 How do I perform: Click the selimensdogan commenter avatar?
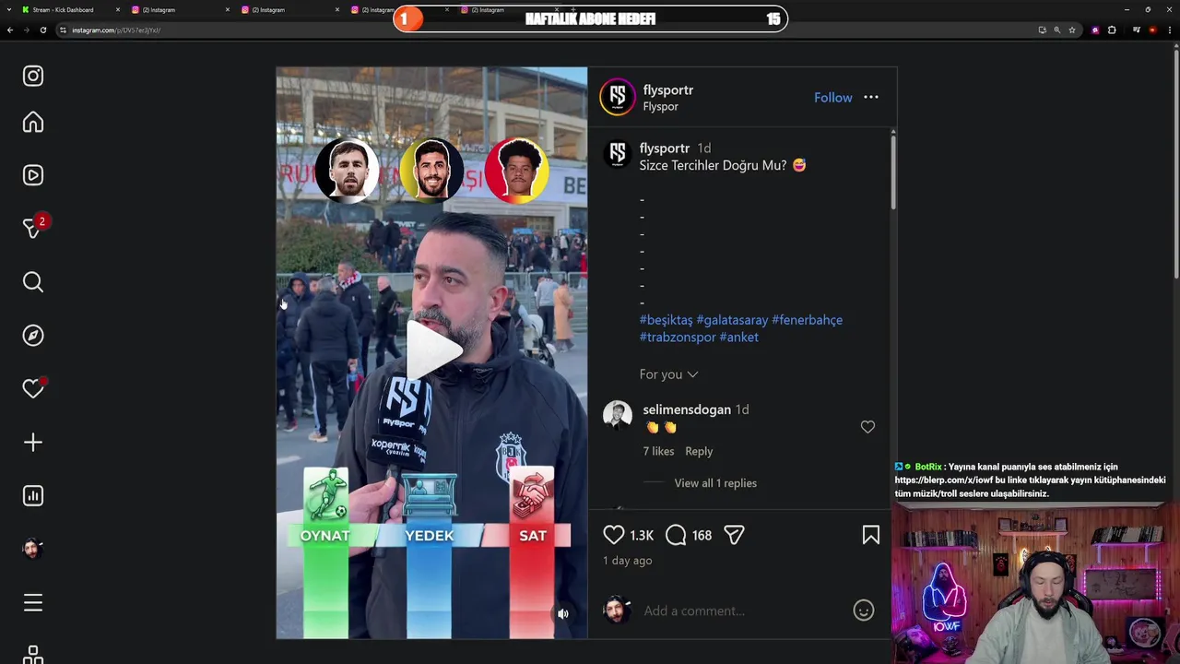tap(618, 415)
